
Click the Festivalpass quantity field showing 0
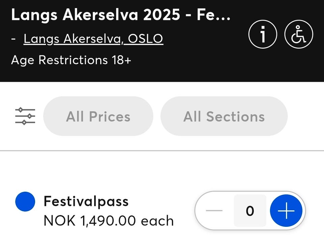coord(250,211)
